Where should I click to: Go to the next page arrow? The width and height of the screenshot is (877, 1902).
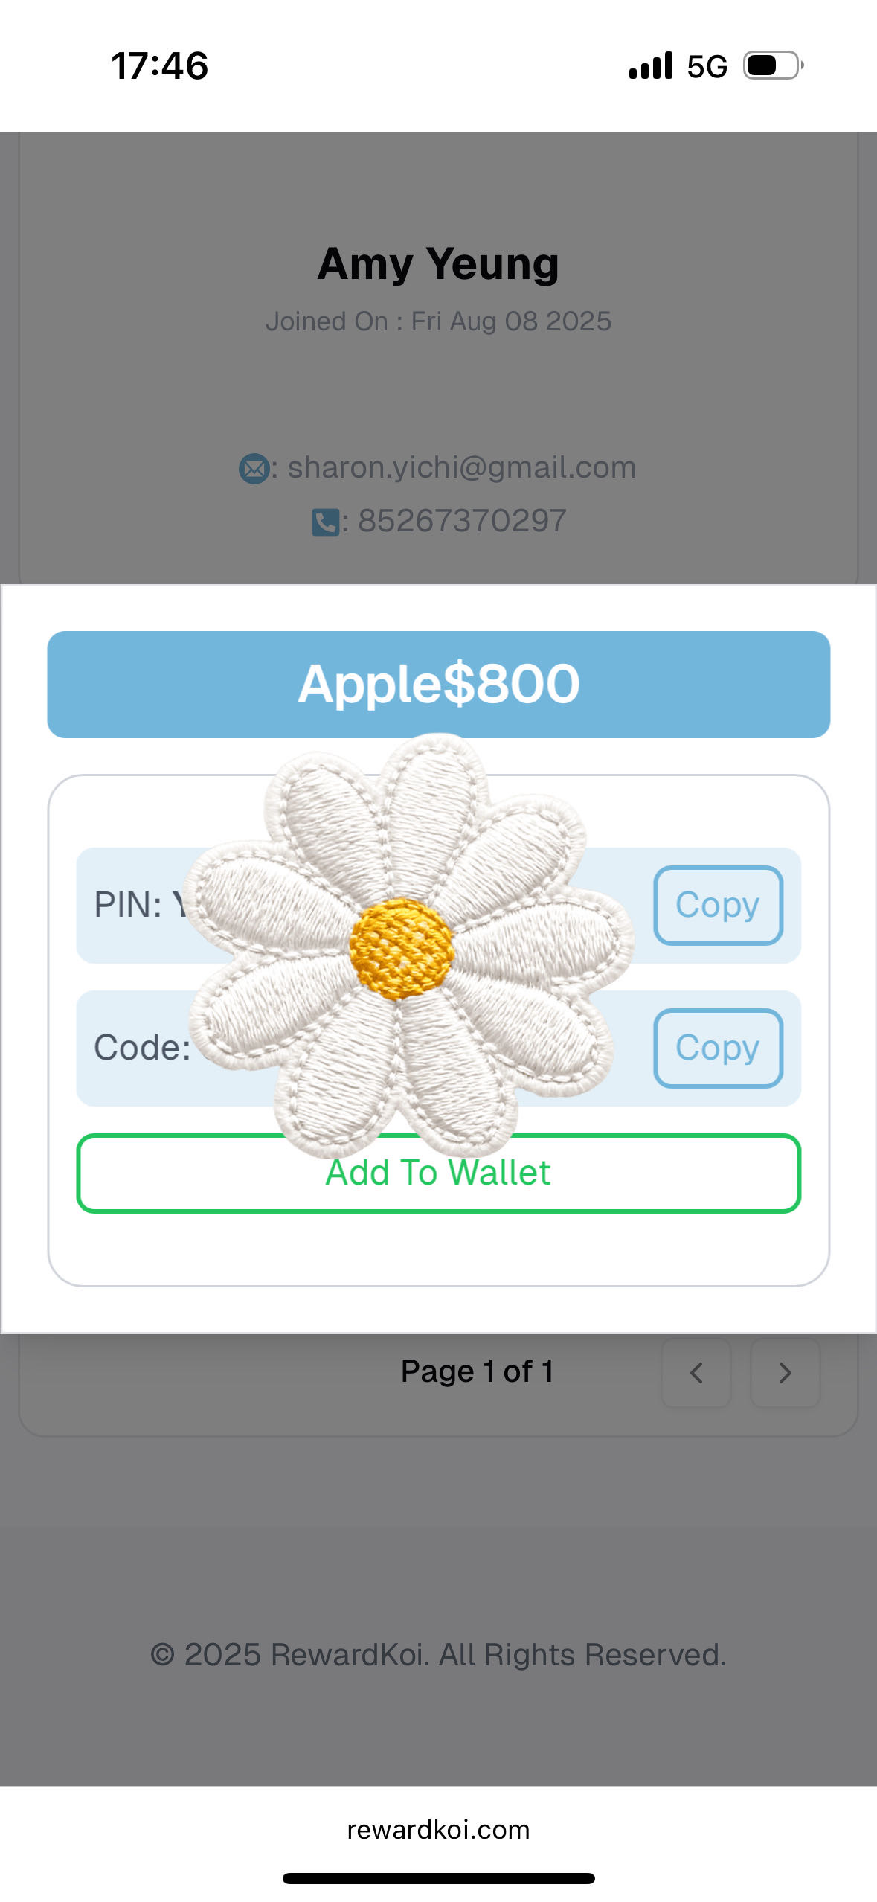[x=785, y=1372]
